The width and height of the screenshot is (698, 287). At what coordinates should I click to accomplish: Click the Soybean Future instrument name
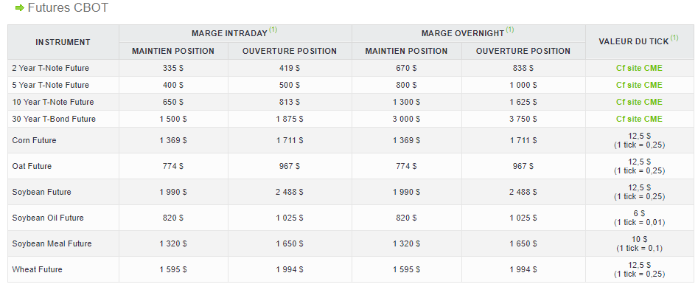point(41,192)
